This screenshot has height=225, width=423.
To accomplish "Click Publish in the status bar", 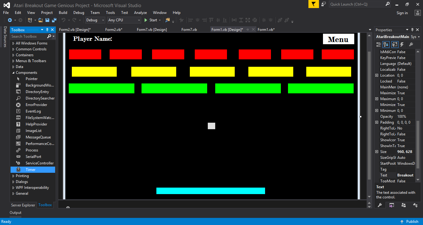I will point(409,222).
